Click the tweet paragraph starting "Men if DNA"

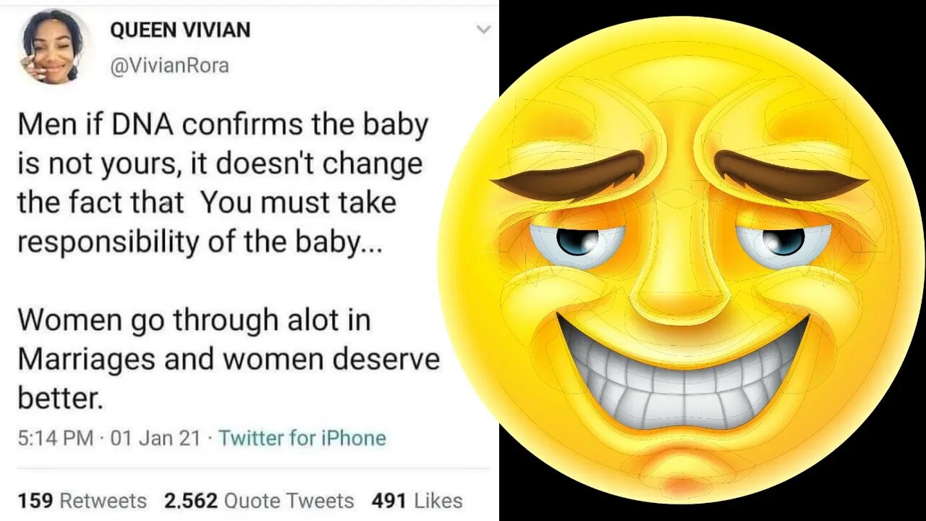coord(221,184)
